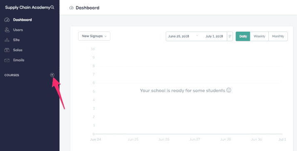This screenshot has width=297, height=151.
Task: Open the Site menu item
Action: (x=16, y=40)
